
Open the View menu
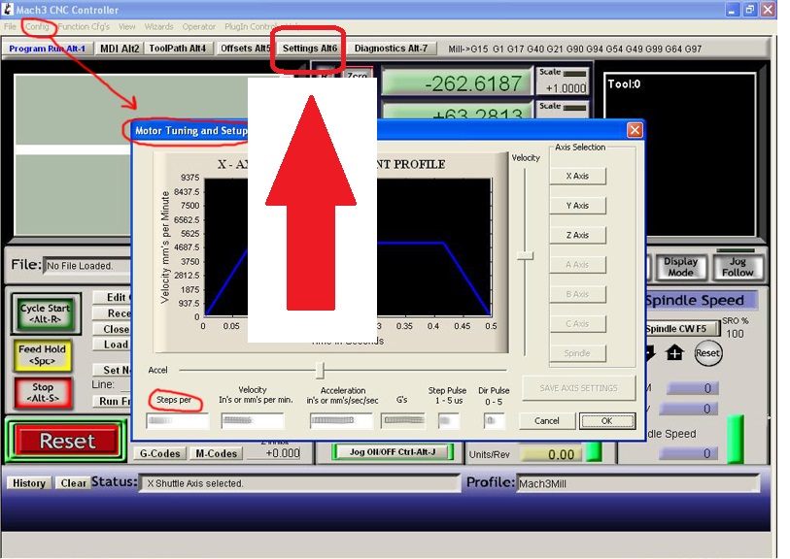127,26
